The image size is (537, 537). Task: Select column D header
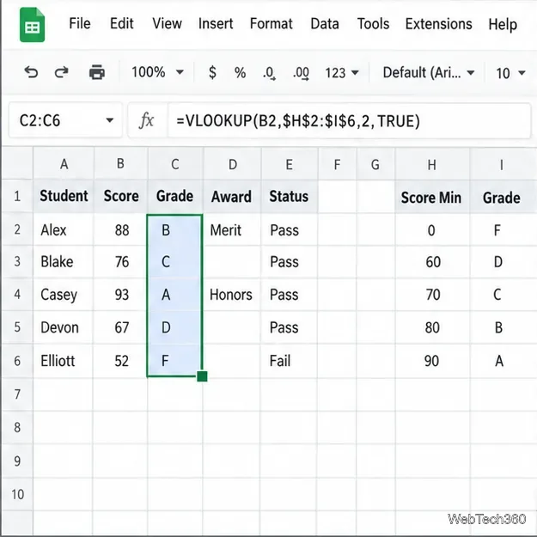(x=232, y=164)
